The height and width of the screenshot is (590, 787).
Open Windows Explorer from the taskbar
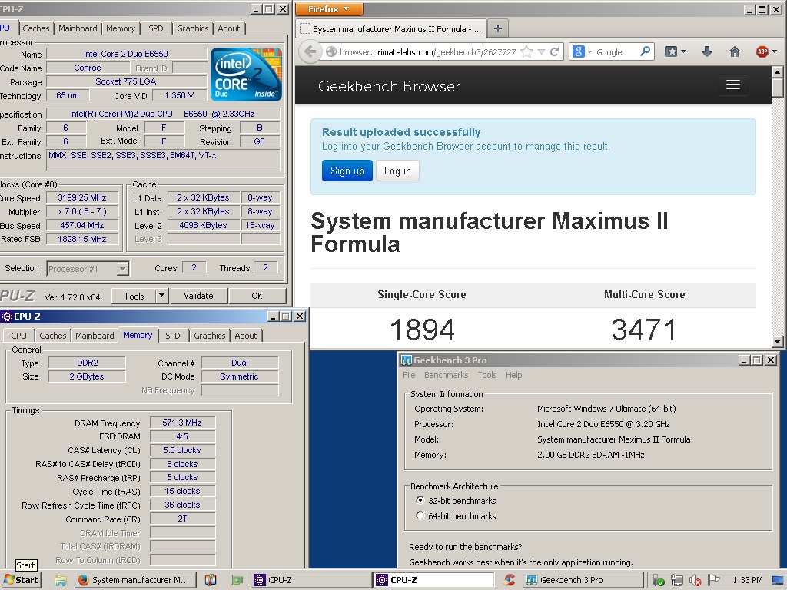(60, 580)
